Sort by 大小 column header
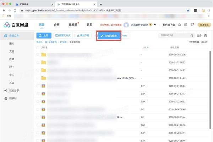Image resolution: width=213 pixels, height=142 pixels. point(145,48)
